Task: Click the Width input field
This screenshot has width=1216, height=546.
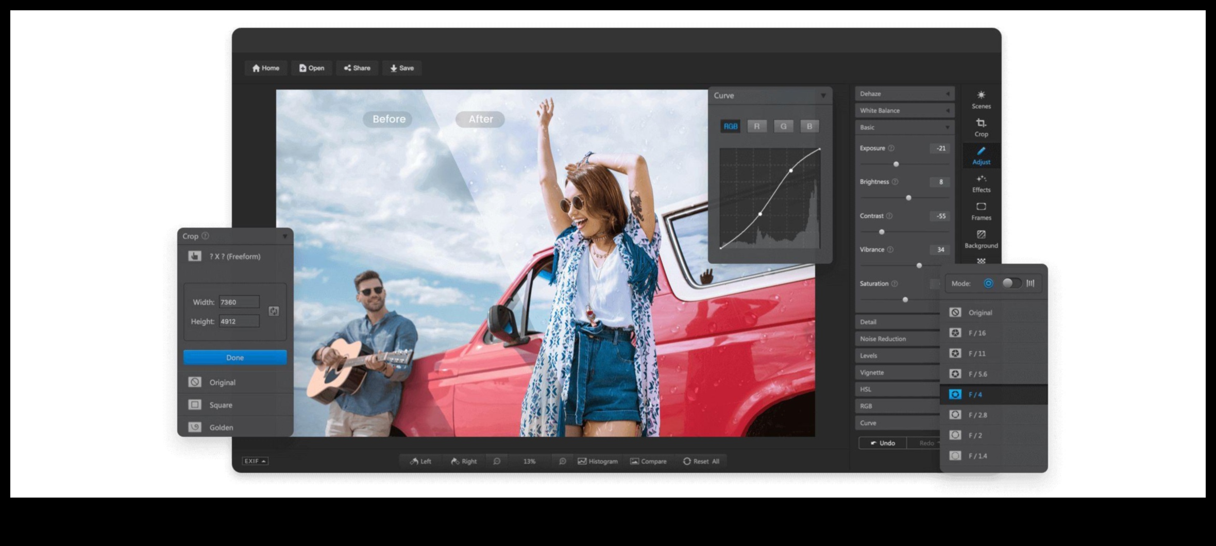Action: click(239, 302)
